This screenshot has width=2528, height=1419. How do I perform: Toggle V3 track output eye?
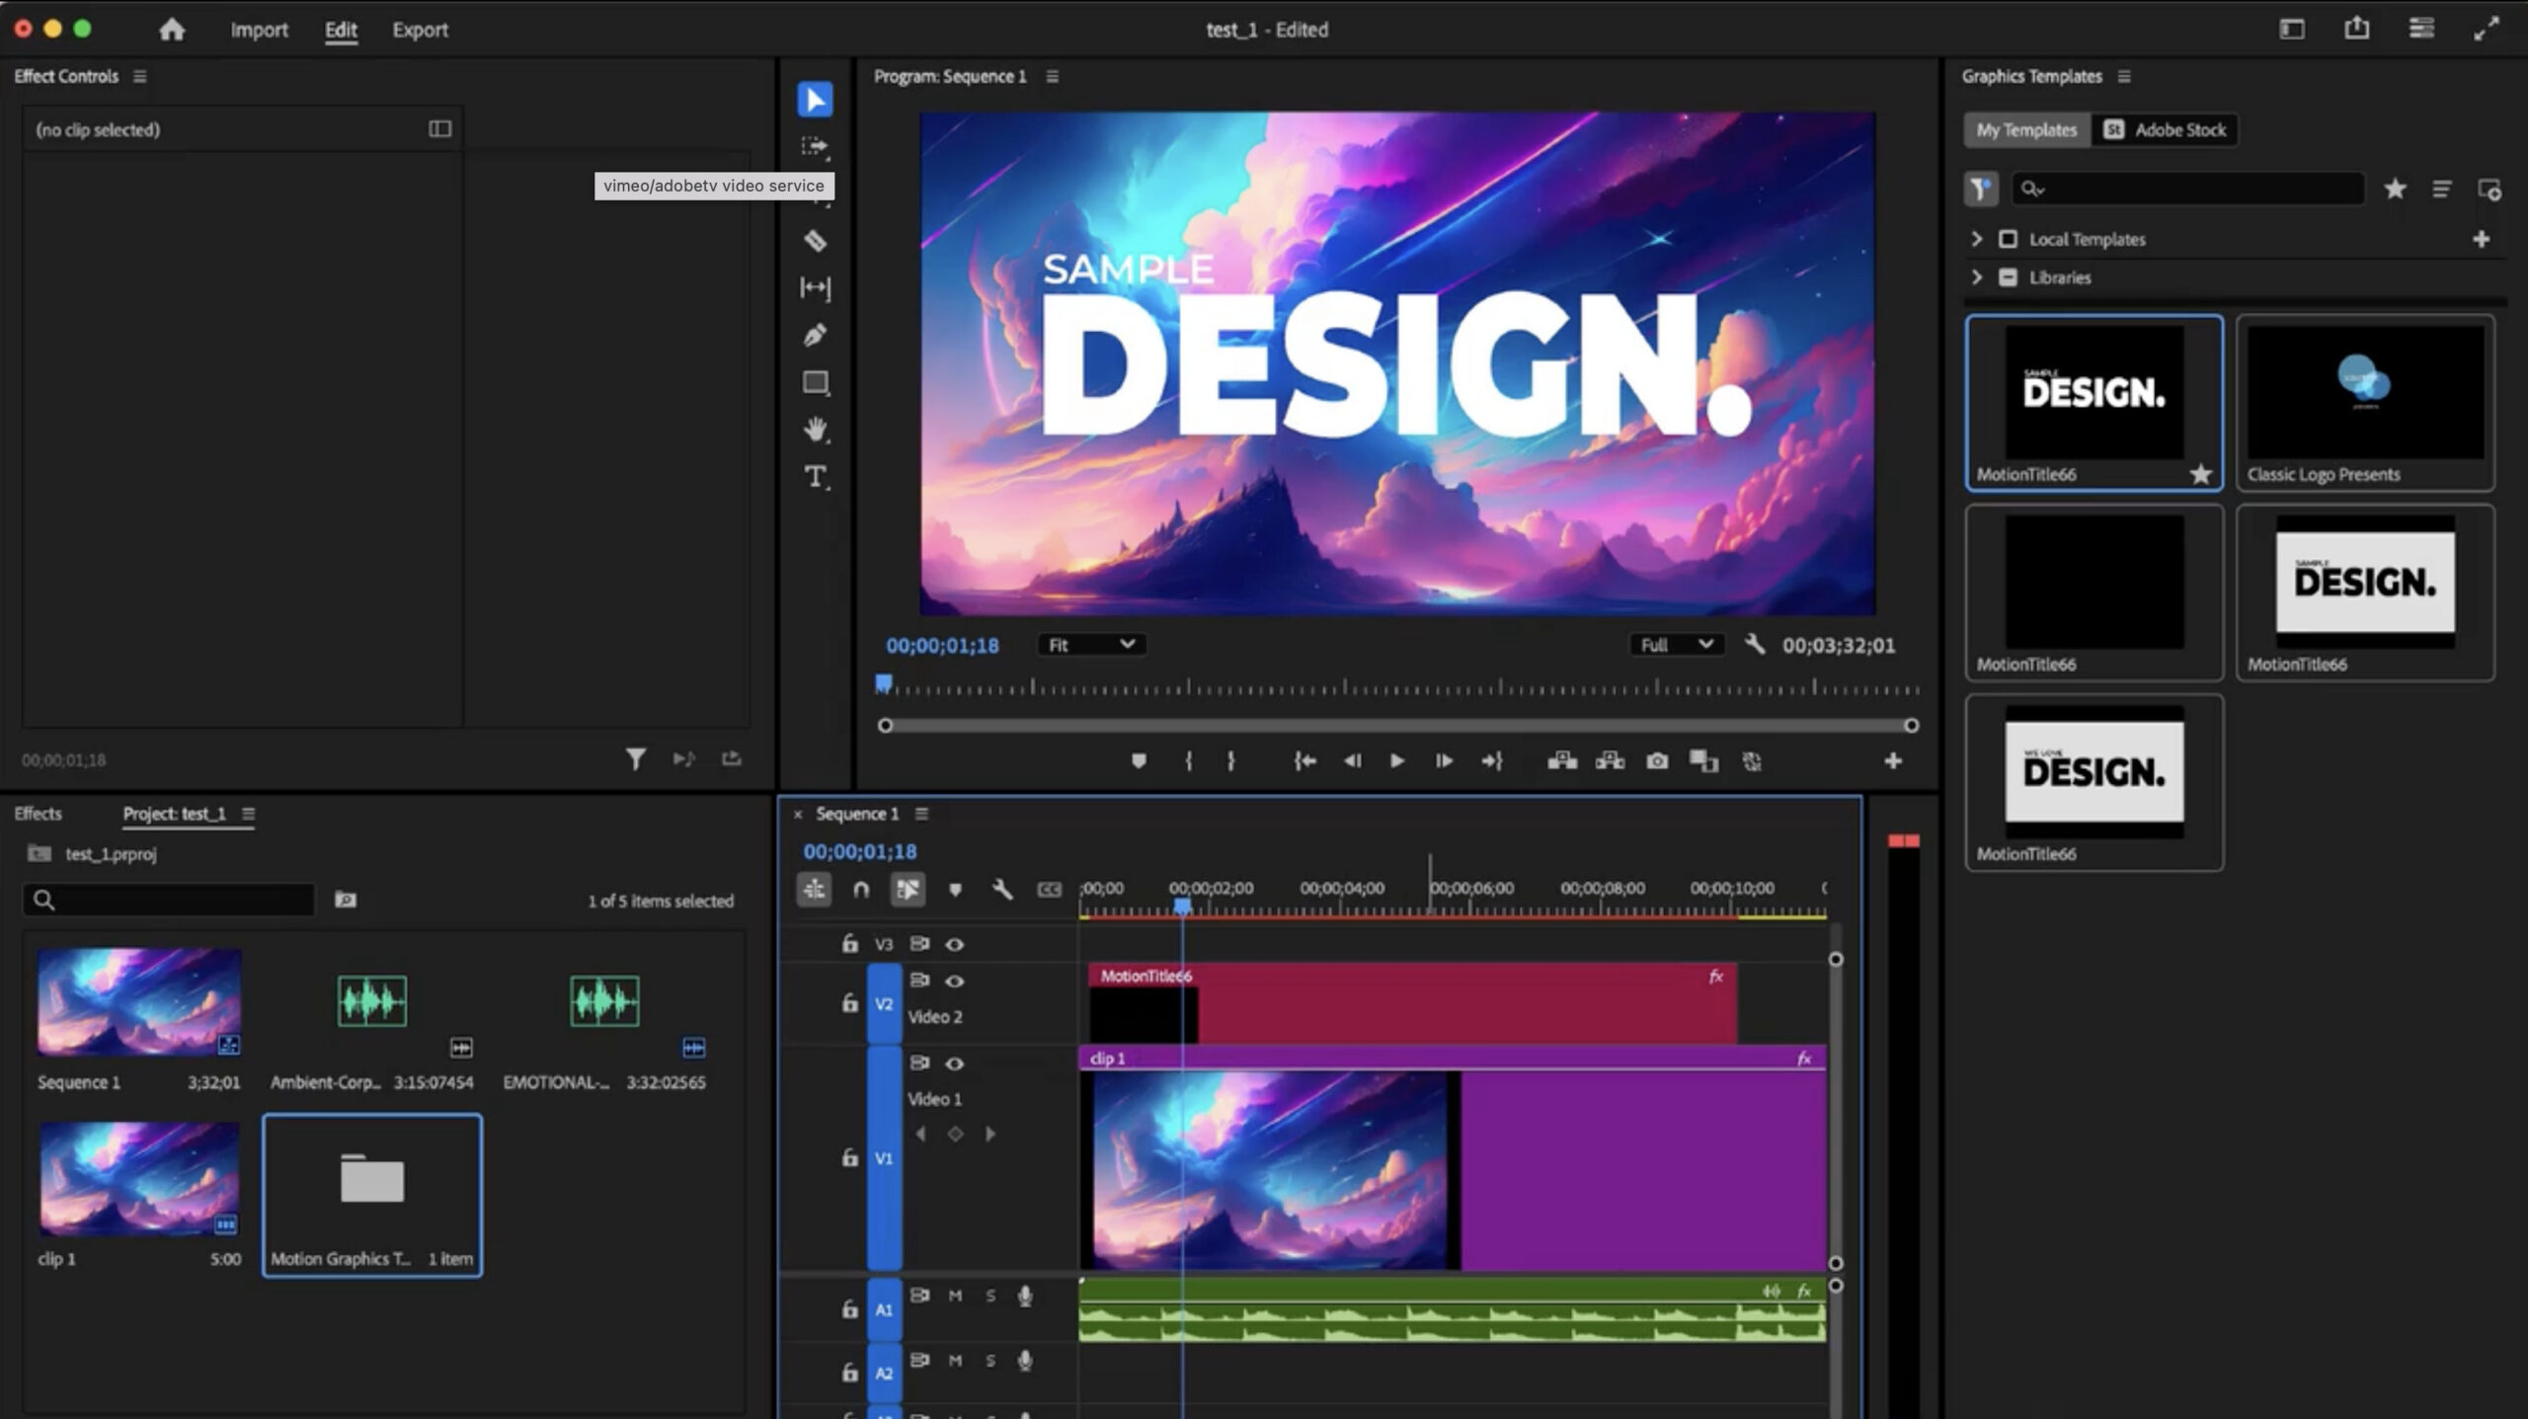pyautogui.click(x=954, y=944)
